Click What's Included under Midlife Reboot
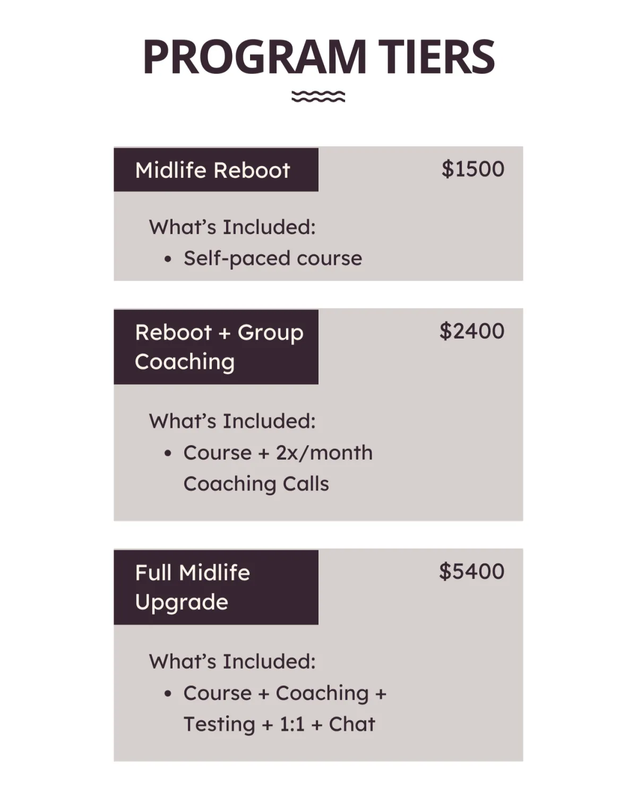This screenshot has height=804, width=637. (232, 227)
